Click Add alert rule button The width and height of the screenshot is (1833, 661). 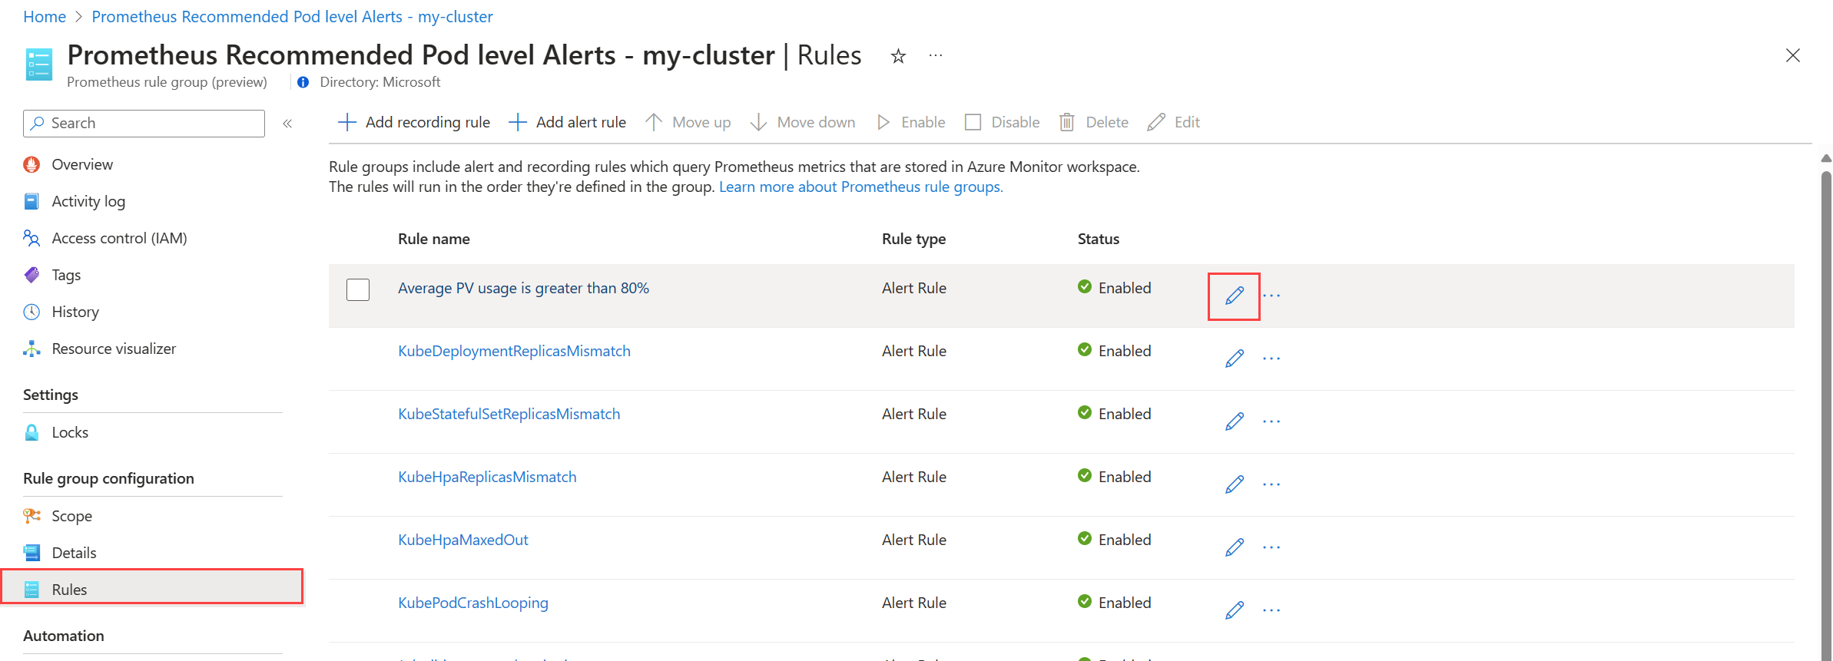568,122
